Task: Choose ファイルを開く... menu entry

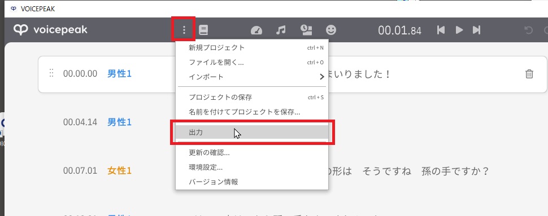Action: (251, 63)
